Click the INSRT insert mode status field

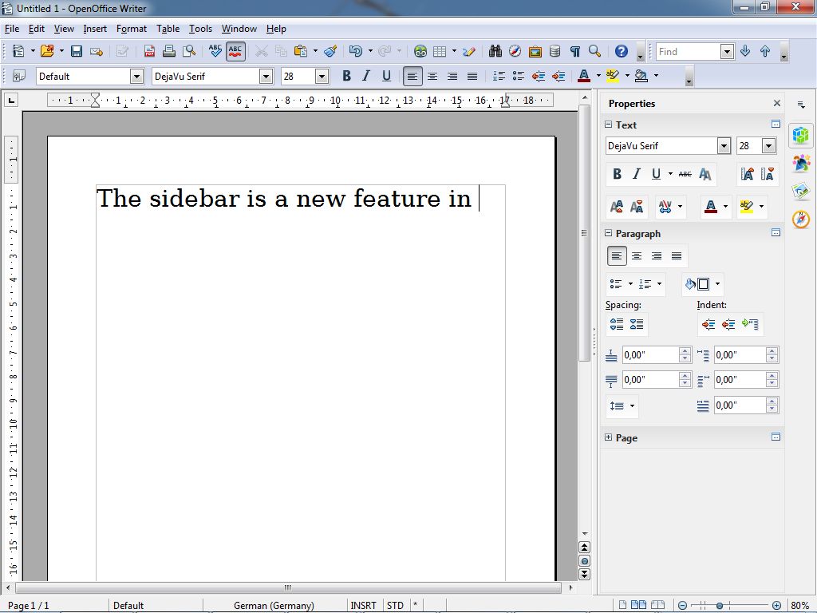click(364, 606)
